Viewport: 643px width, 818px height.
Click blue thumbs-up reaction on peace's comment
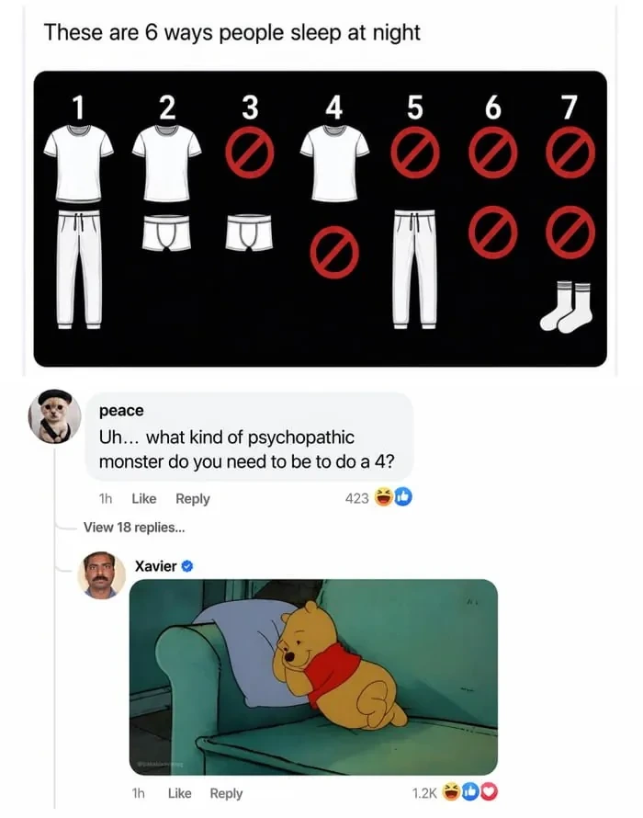pyautogui.click(x=402, y=497)
